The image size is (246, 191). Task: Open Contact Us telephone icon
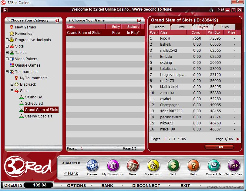pyautogui.click(x=214, y=166)
